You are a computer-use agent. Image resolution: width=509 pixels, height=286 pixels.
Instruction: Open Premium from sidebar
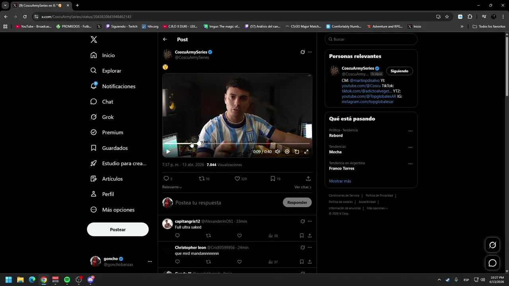[x=107, y=132]
